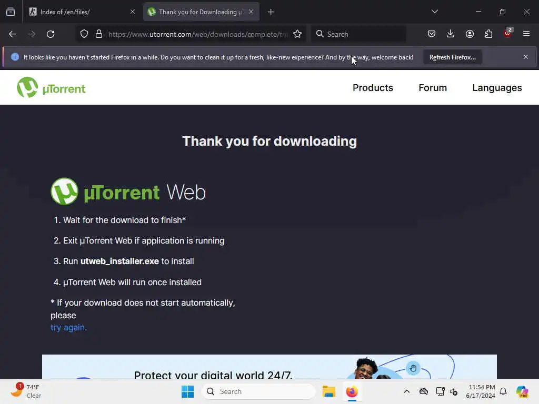Click the utorrent.com address bar URL
Image resolution: width=539 pixels, height=404 pixels.
198,34
